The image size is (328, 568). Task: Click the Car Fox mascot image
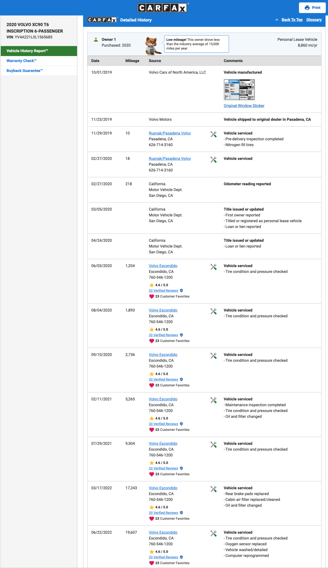click(152, 45)
